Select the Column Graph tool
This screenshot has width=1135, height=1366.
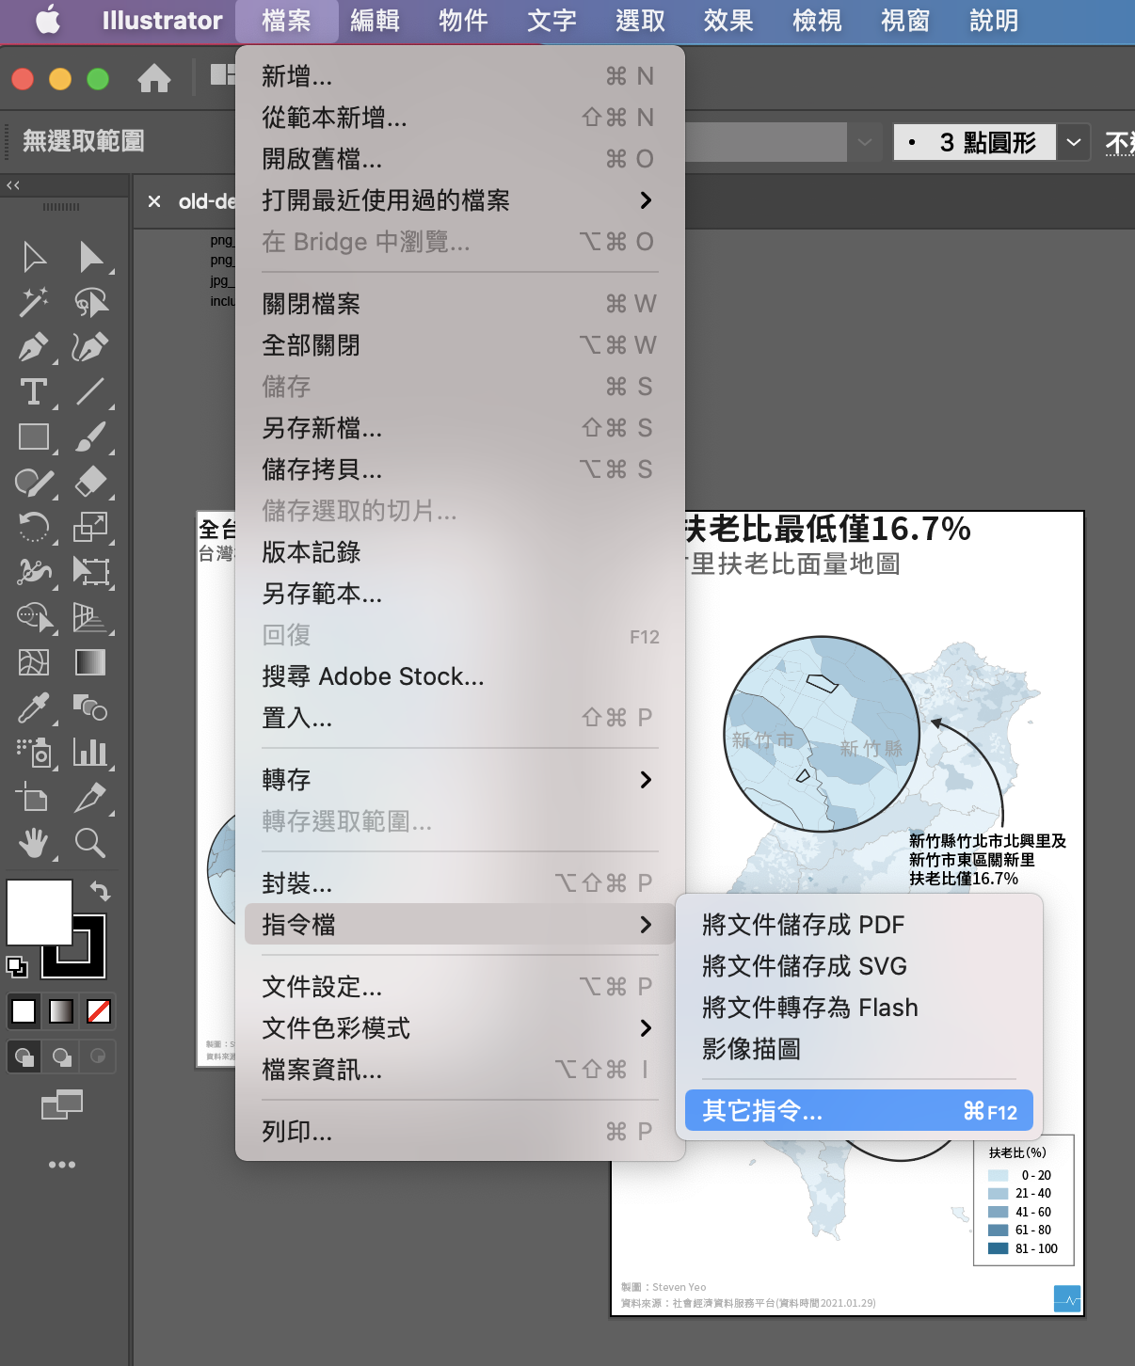tap(92, 753)
